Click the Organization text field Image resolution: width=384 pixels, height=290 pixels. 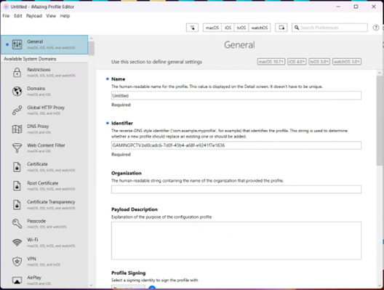pyautogui.click(x=236, y=190)
